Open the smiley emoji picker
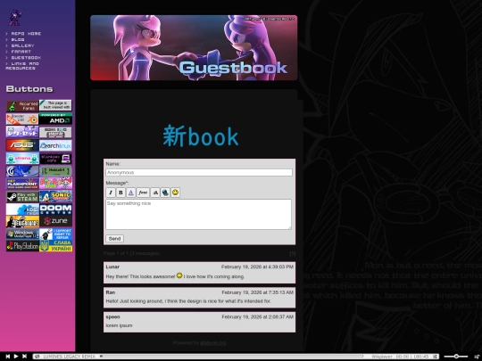 tap(175, 193)
